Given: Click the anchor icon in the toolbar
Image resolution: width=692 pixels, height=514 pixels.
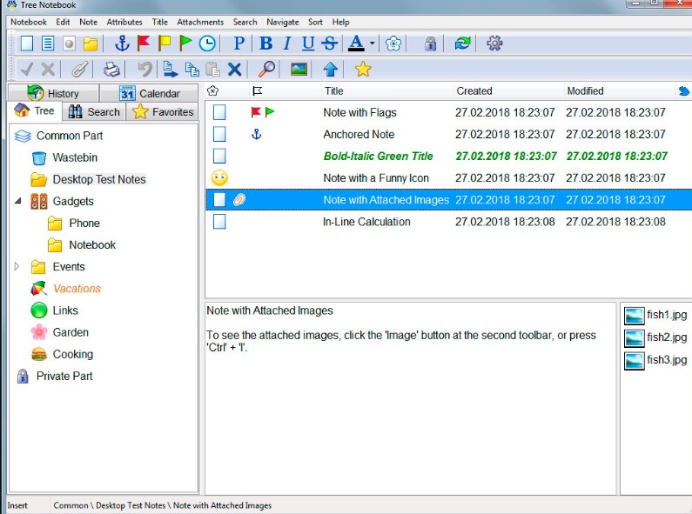Looking at the screenshot, I should pos(122,43).
